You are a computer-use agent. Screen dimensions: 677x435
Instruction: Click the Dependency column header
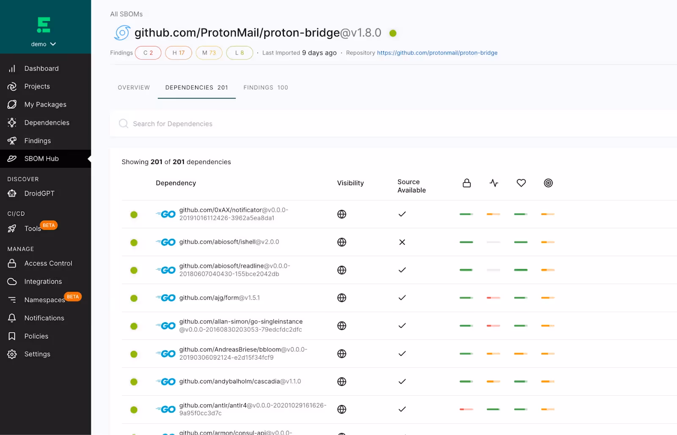coord(176,183)
